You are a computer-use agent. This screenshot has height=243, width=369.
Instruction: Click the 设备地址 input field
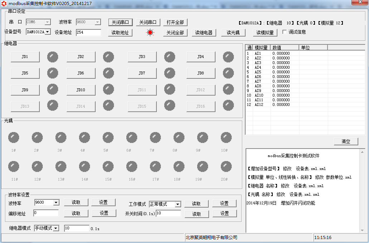click(88, 33)
